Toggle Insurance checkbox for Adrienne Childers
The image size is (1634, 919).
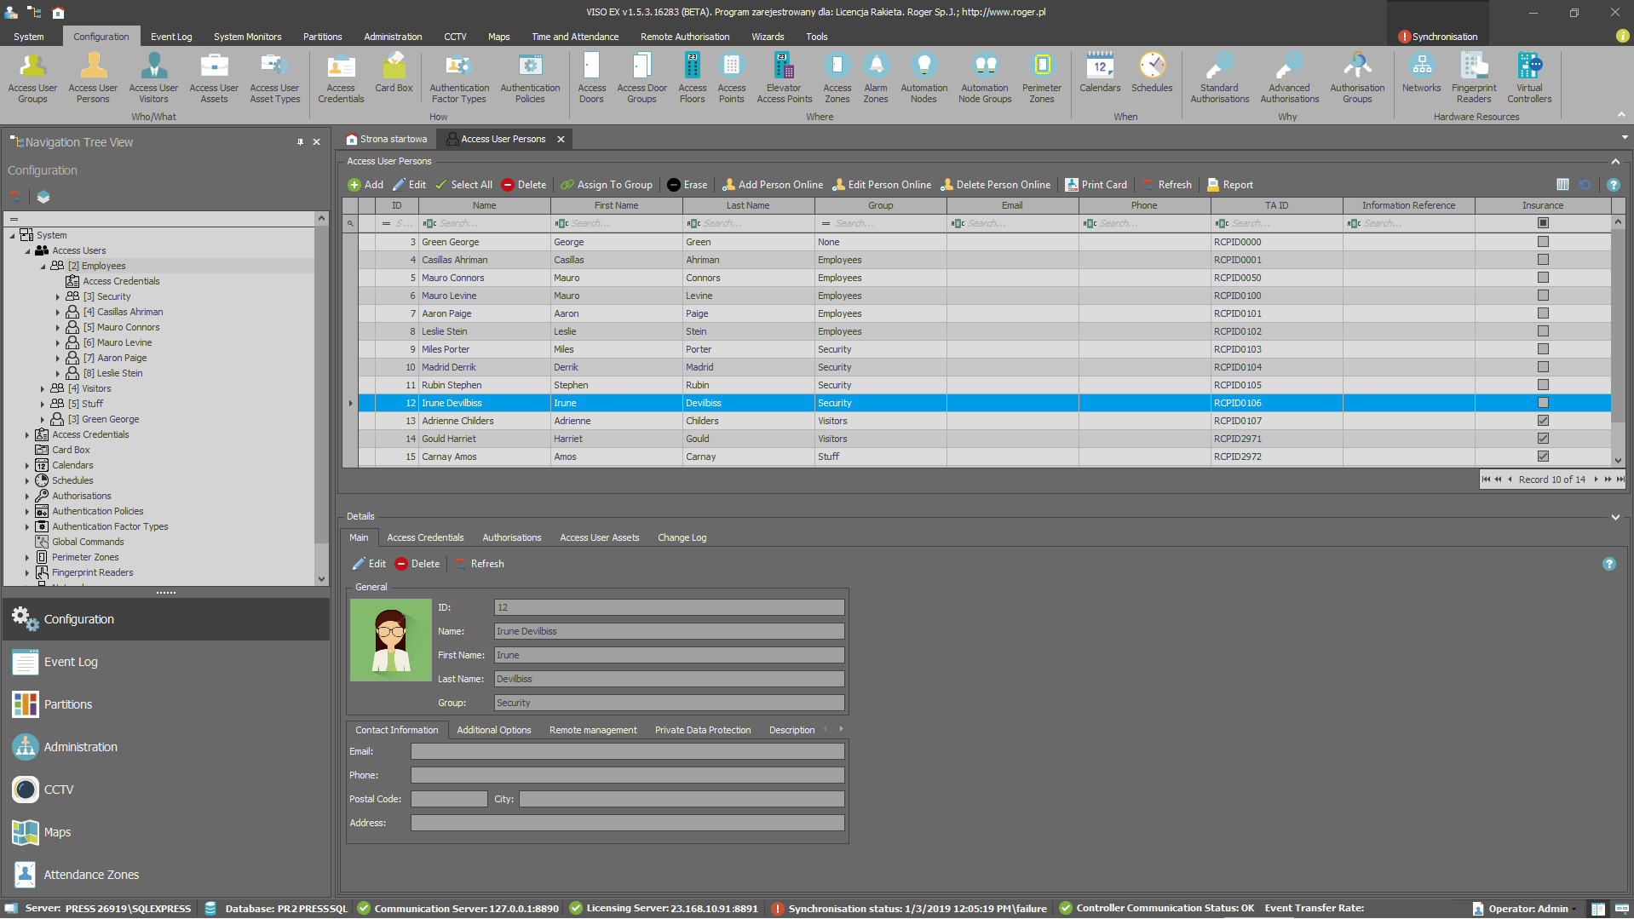coord(1543,421)
